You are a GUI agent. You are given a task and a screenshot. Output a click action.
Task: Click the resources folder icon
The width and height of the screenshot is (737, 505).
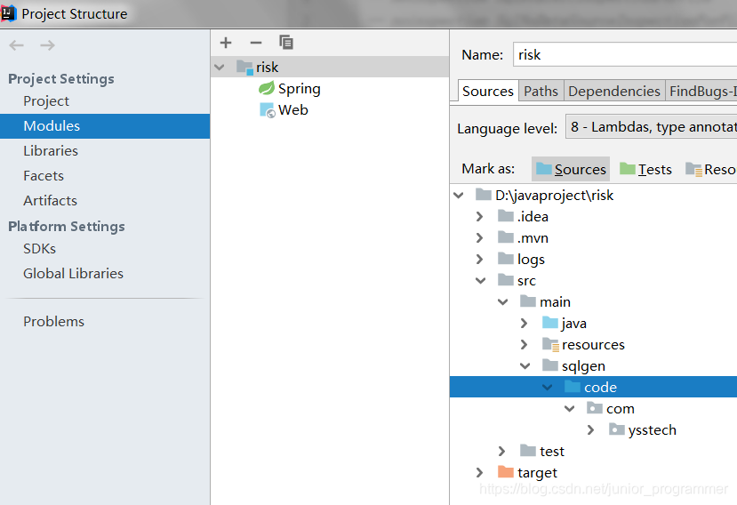[x=550, y=344]
